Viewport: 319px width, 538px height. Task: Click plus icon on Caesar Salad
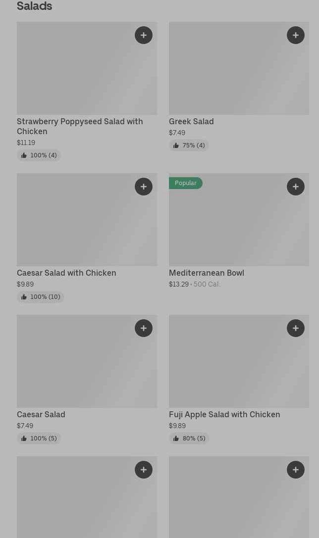(144, 328)
